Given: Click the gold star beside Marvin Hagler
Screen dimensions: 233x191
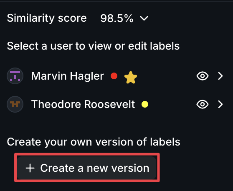Looking at the screenshot, I should click(131, 77).
